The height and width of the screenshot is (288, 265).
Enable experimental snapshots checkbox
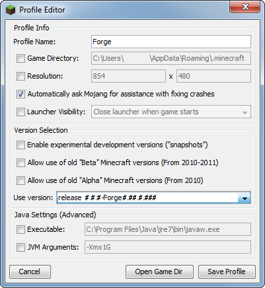20,145
